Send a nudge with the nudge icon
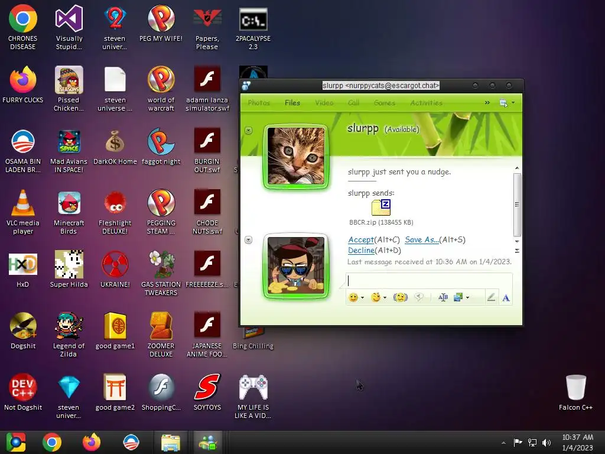 coord(400,297)
